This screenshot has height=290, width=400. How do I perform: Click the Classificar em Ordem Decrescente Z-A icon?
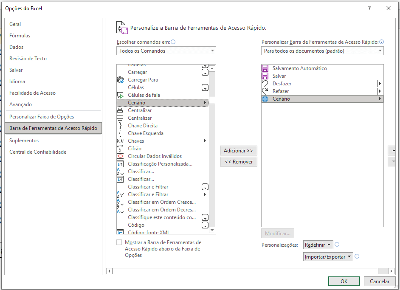click(120, 210)
